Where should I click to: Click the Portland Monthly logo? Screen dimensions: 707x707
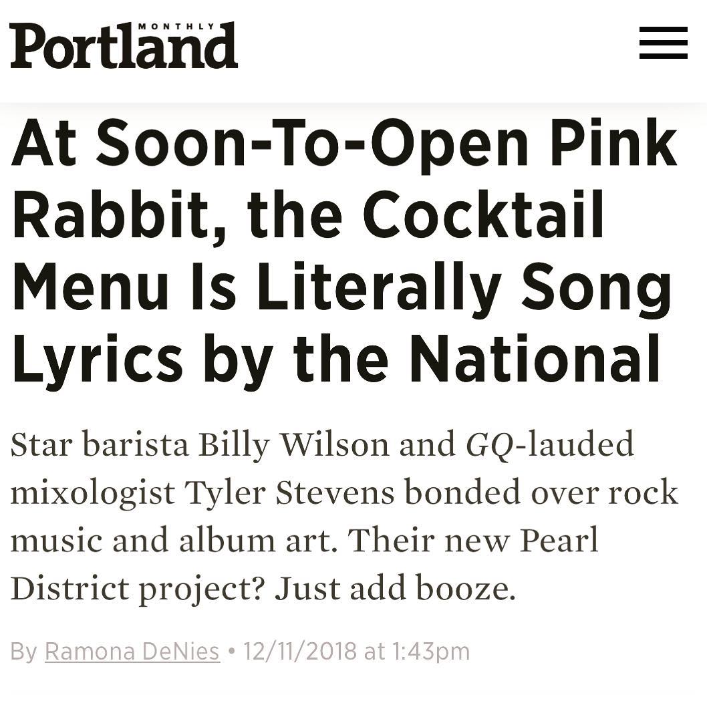[124, 45]
